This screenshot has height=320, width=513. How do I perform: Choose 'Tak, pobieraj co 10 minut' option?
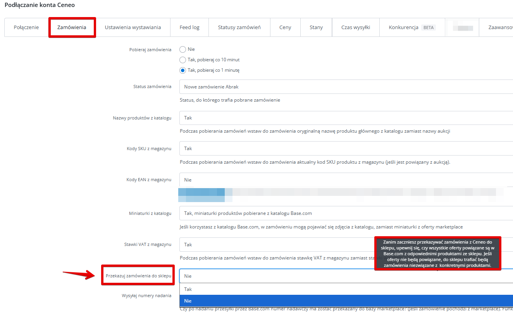point(183,60)
